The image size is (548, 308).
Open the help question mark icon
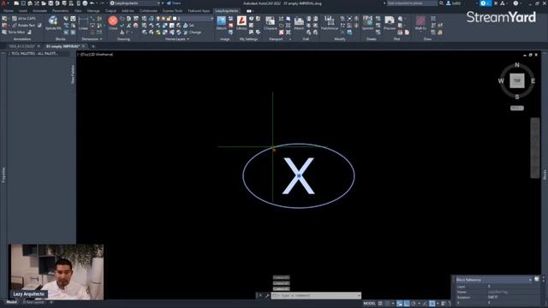[515, 3]
